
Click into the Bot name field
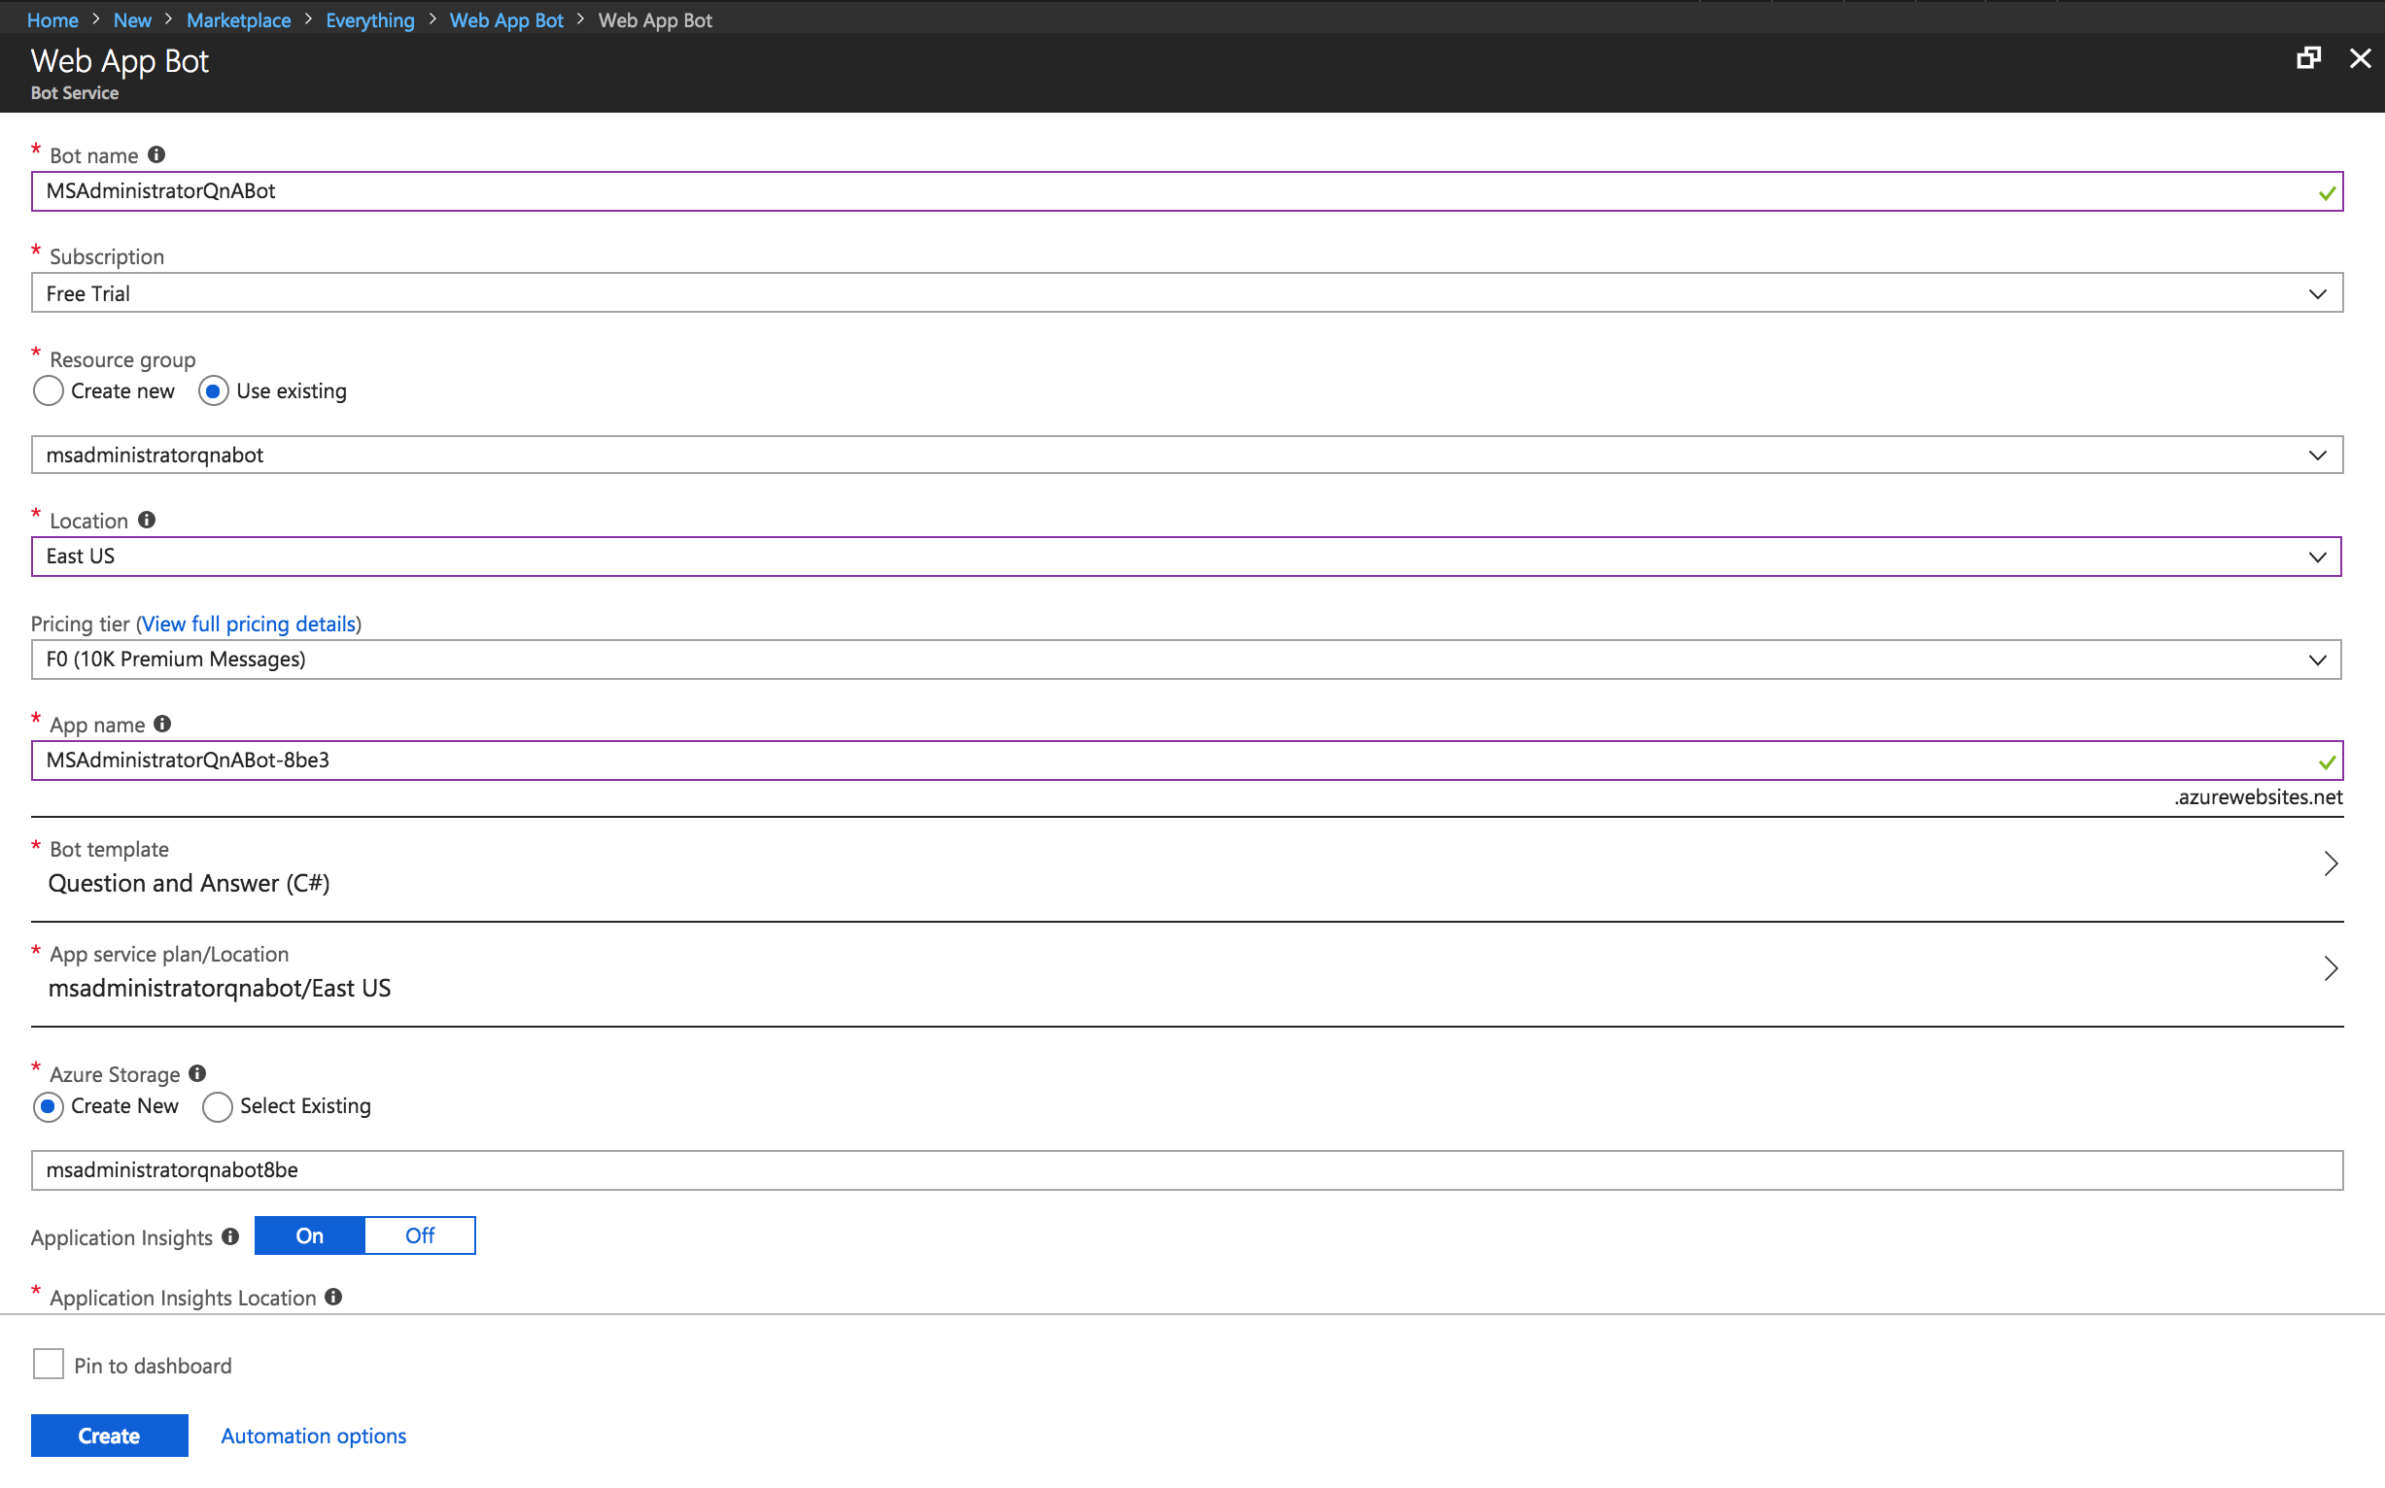click(1187, 191)
